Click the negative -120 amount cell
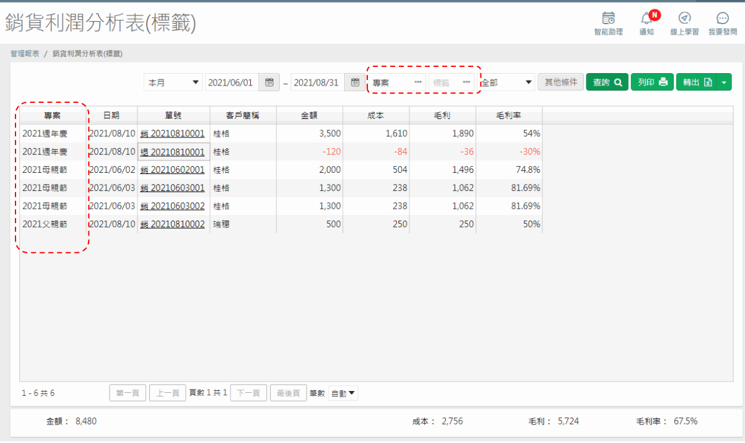The width and height of the screenshot is (745, 443). point(310,152)
